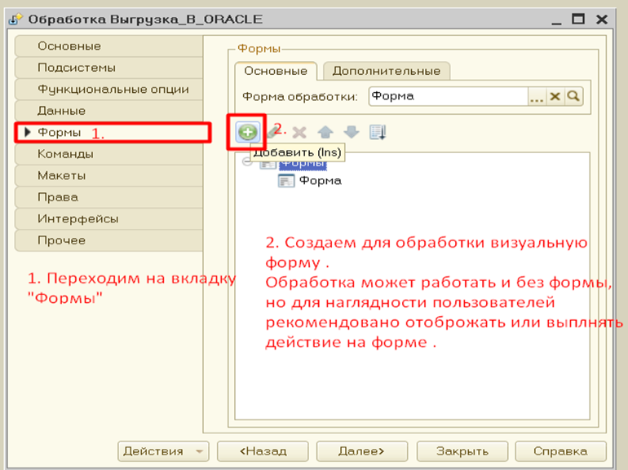Viewport: 628px width, 470px height.
Task: Proceed with the Далее> button
Action: [361, 451]
